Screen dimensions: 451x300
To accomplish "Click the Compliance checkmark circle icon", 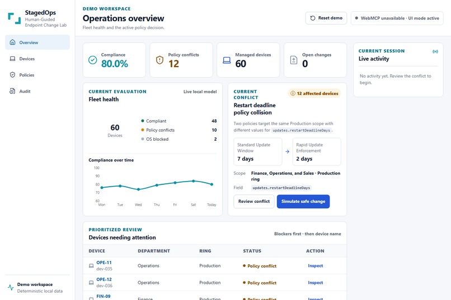I will click(x=93, y=60).
